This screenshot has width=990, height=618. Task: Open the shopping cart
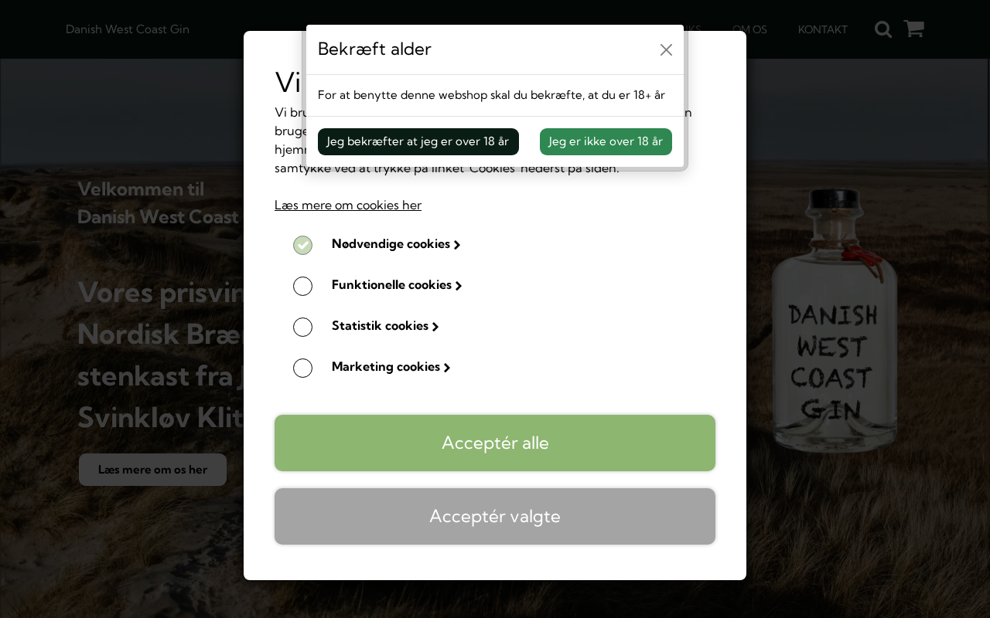[913, 29]
